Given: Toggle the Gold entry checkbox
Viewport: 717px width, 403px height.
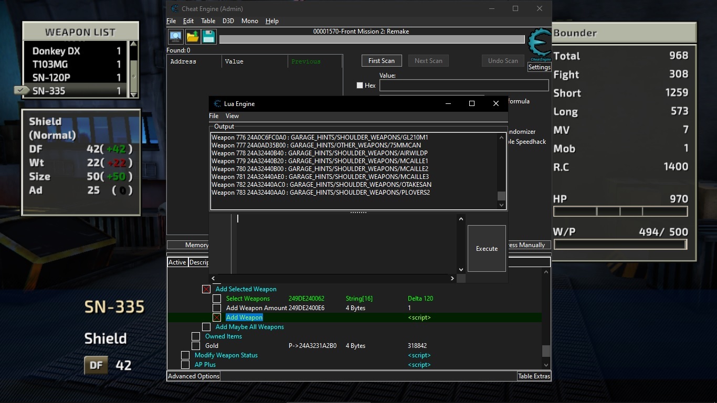Looking at the screenshot, I should 196,346.
